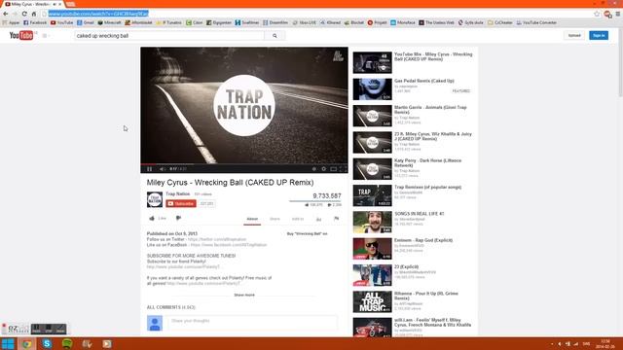Screen dimensions: 623x350
Task: Open the YouTube Converter bookmark
Action: 536,23
